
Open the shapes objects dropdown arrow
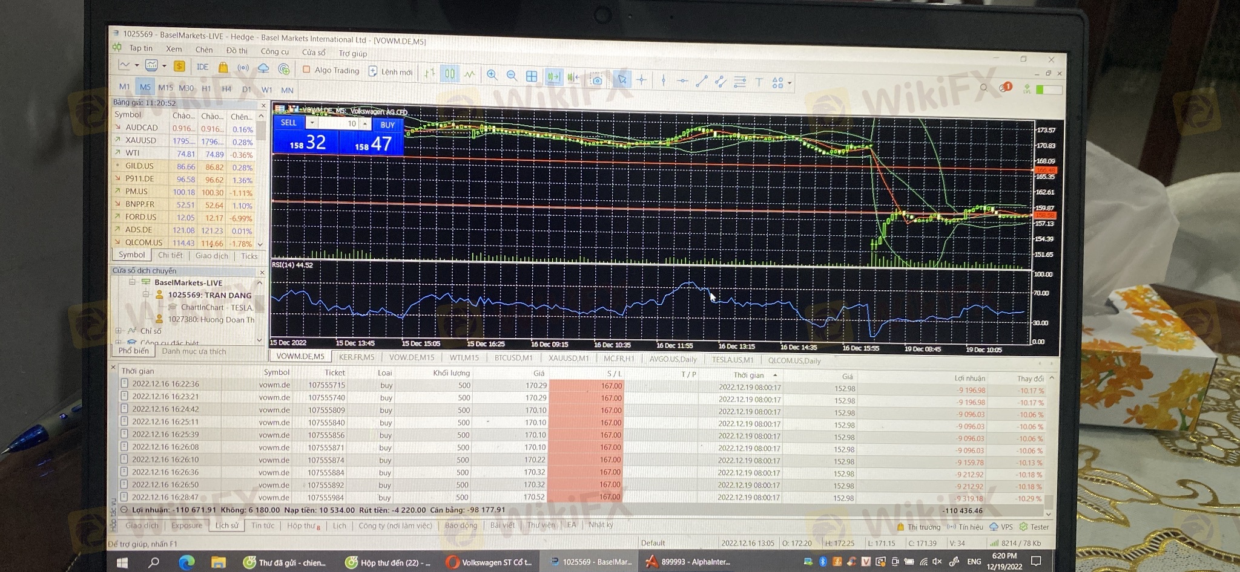point(789,83)
